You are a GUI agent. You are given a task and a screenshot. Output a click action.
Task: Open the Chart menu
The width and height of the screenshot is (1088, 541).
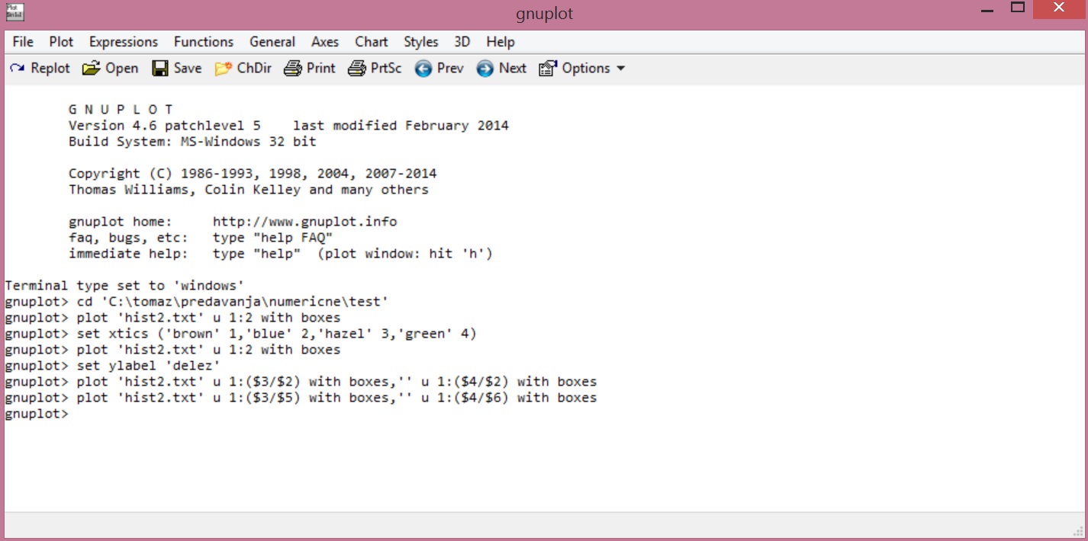click(372, 42)
